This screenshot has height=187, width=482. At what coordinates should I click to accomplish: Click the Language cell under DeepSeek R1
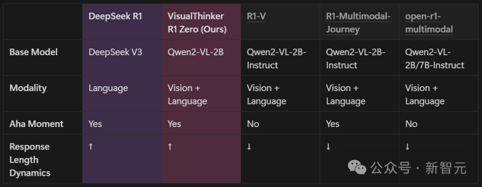coord(108,88)
